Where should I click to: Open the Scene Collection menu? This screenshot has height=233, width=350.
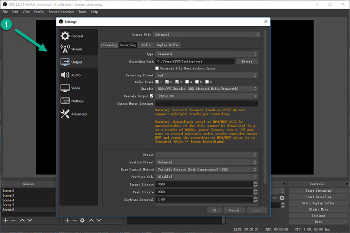click(x=61, y=12)
